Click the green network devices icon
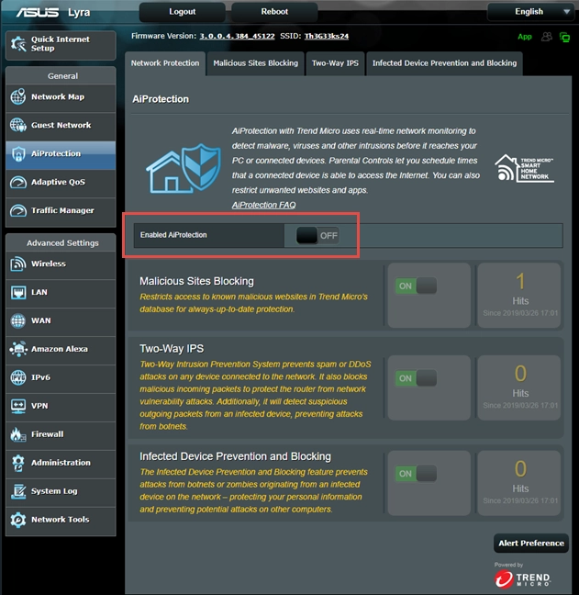This screenshot has height=595, width=579. click(x=564, y=37)
